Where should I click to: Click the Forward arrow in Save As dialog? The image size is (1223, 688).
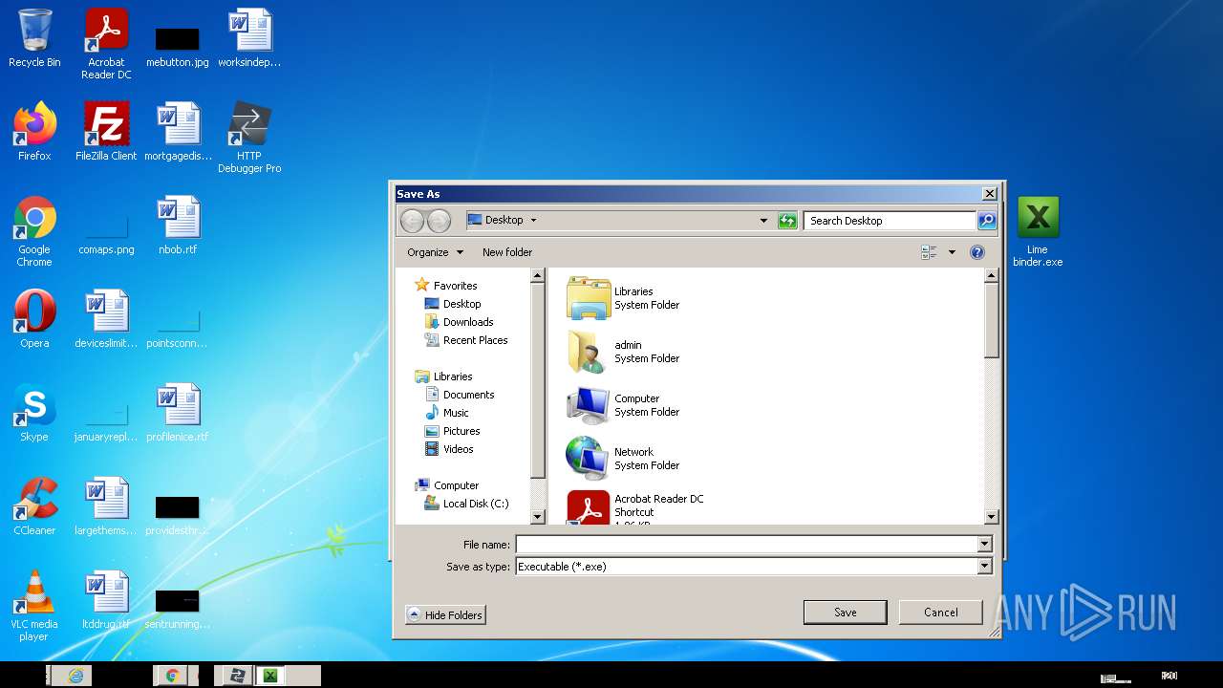click(439, 221)
